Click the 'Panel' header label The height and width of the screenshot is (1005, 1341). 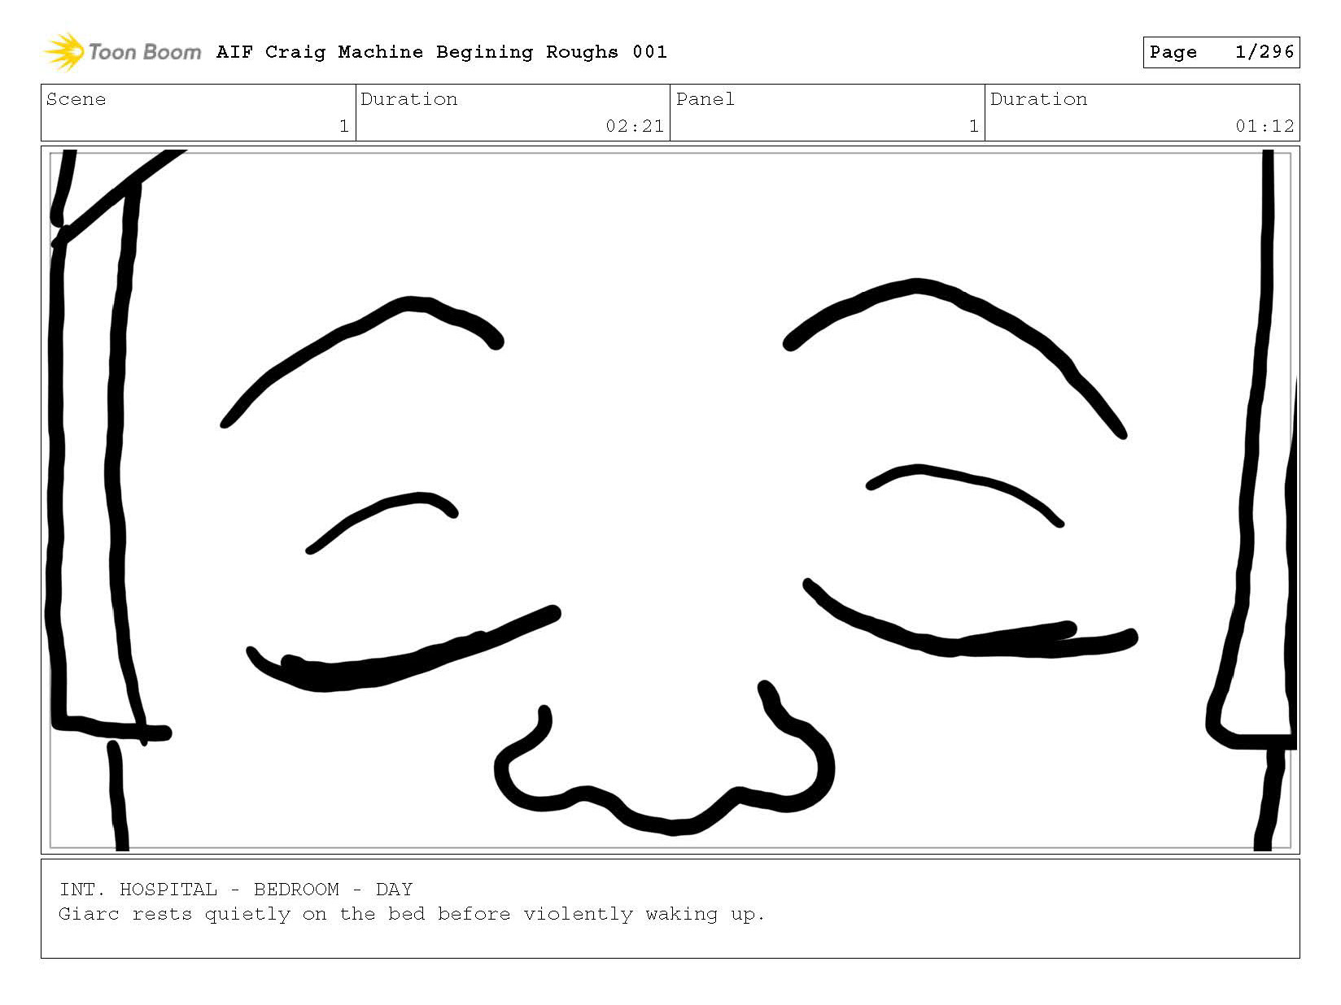pos(705,99)
